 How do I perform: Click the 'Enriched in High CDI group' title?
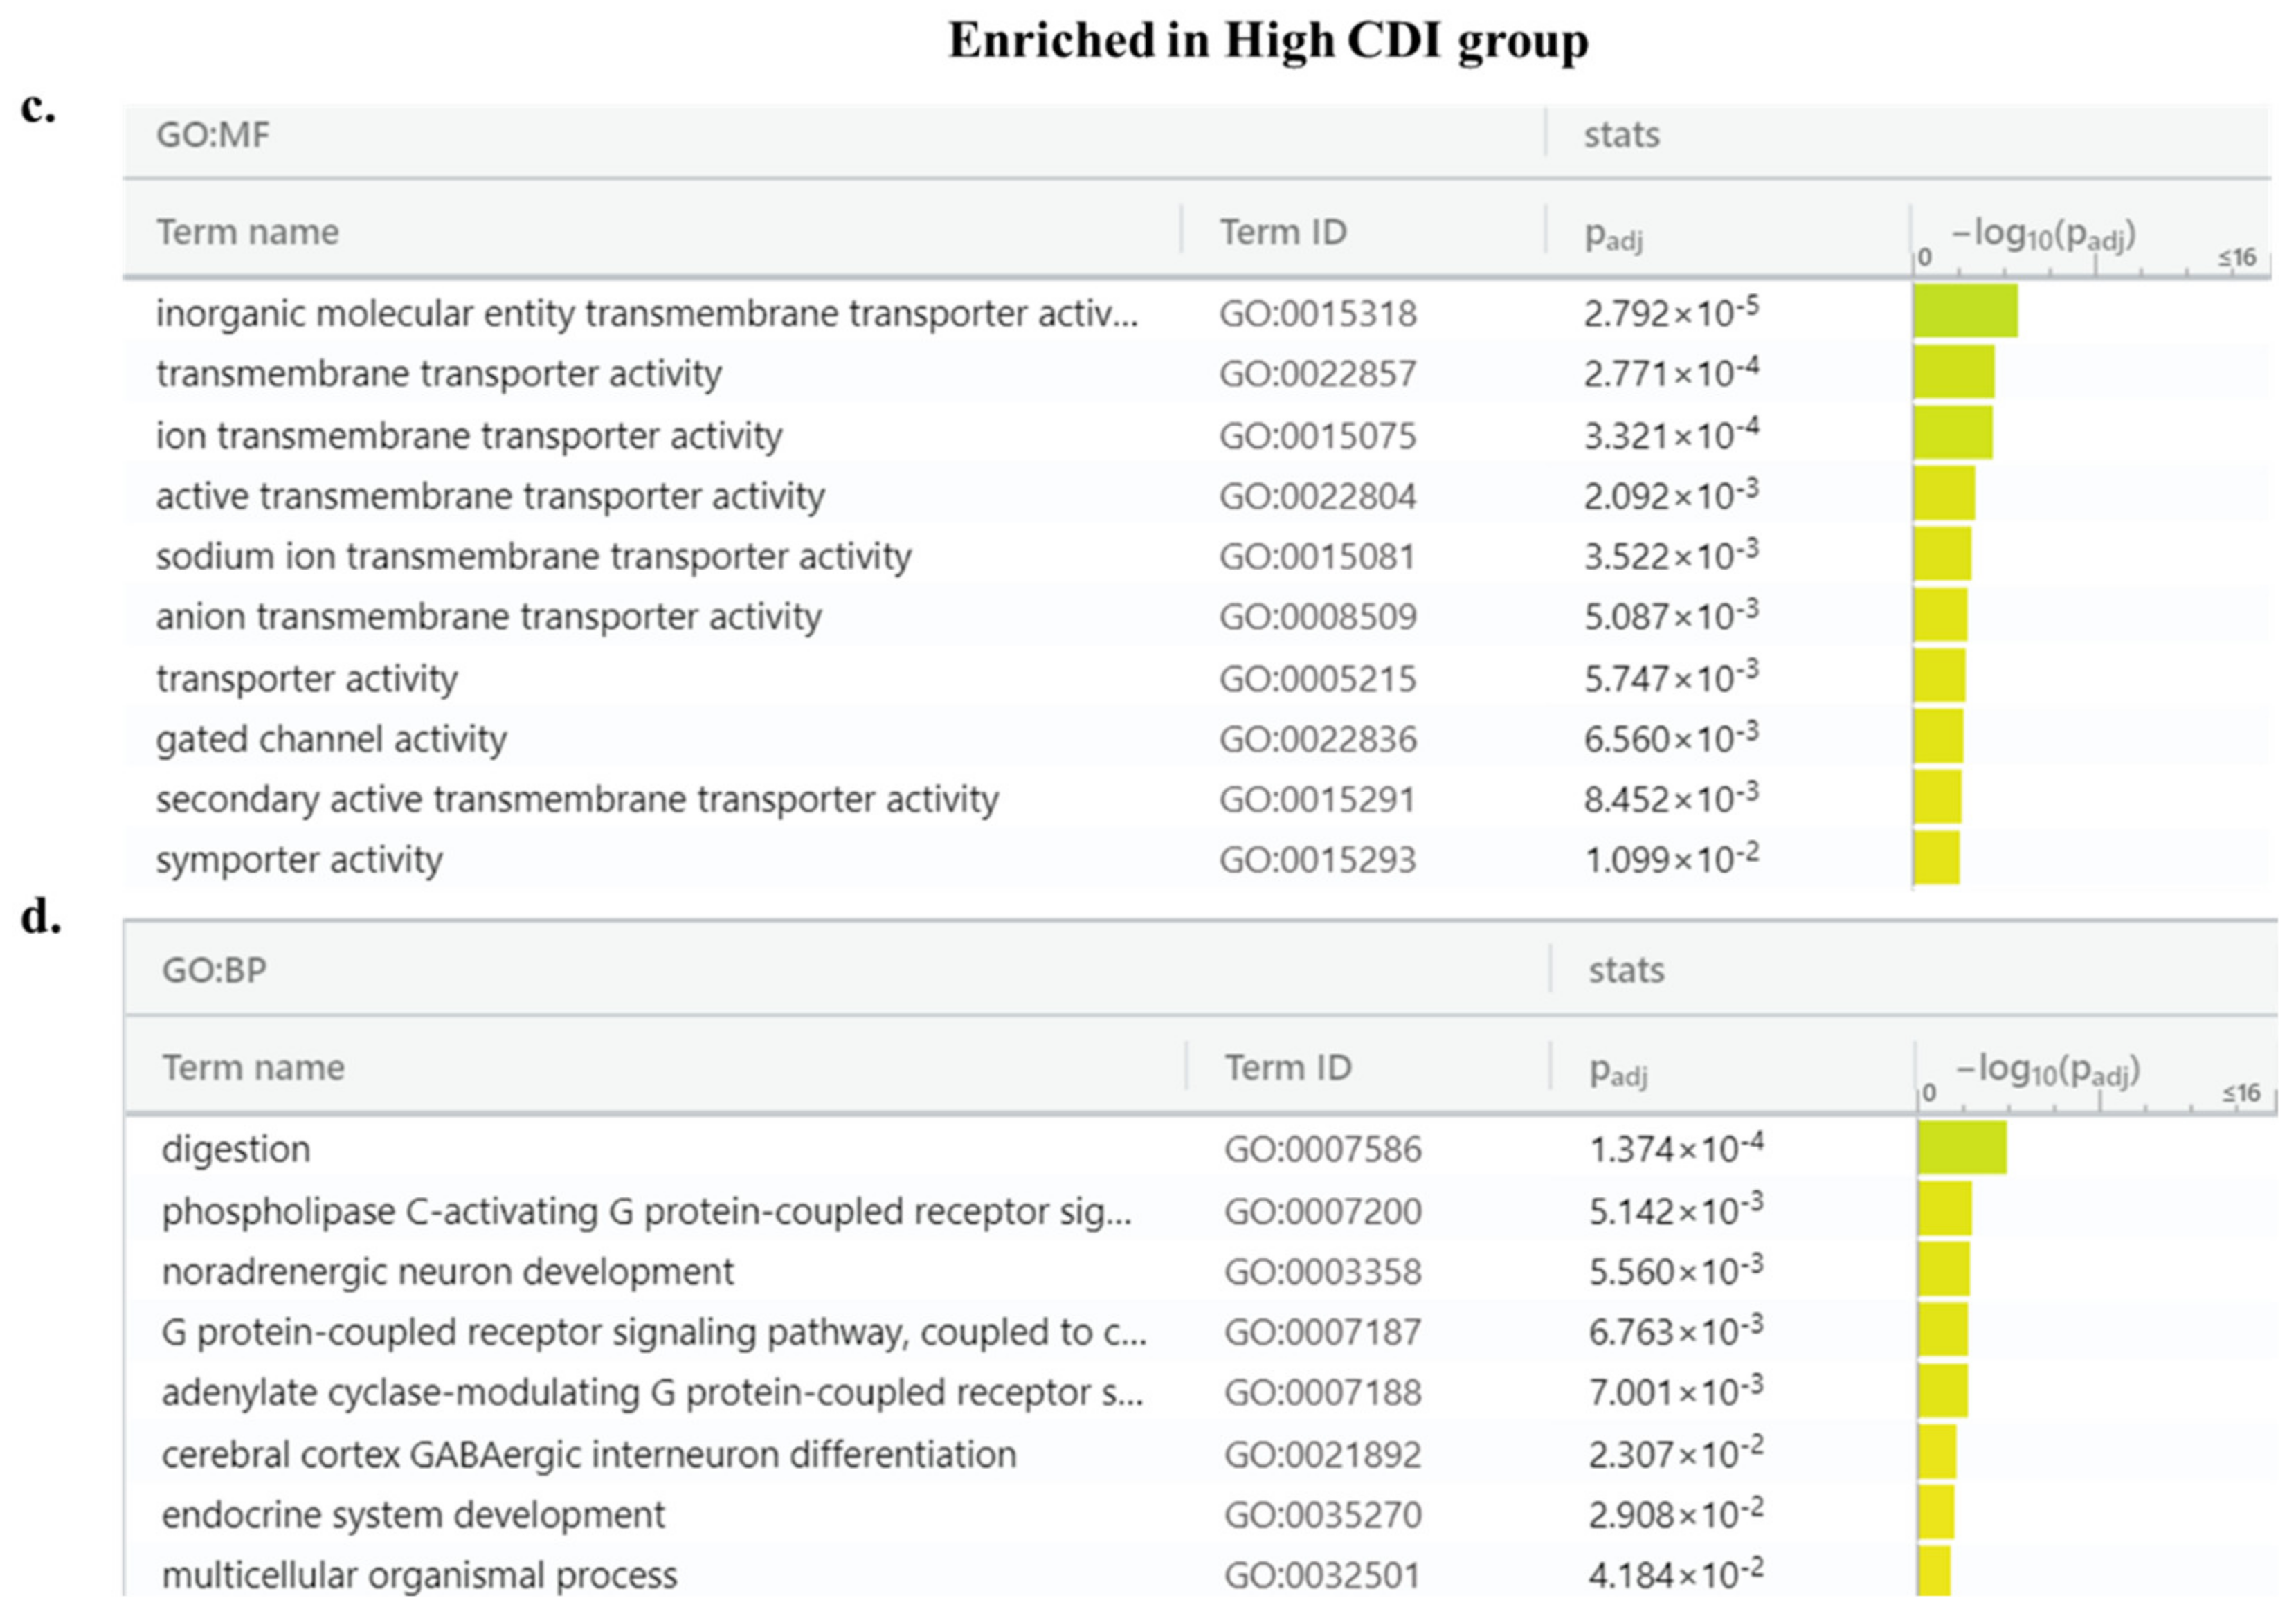coord(1267,42)
